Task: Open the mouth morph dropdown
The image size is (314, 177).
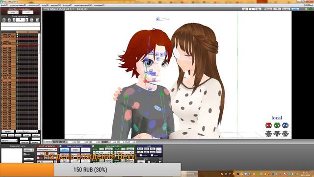Action: 124,153
